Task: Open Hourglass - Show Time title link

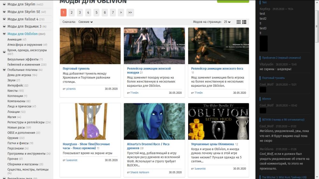Action: [x=86, y=146]
